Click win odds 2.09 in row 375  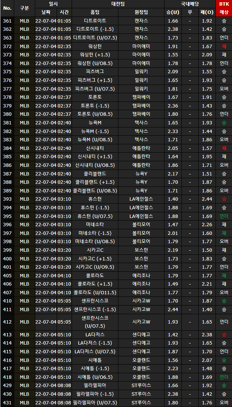173,72
